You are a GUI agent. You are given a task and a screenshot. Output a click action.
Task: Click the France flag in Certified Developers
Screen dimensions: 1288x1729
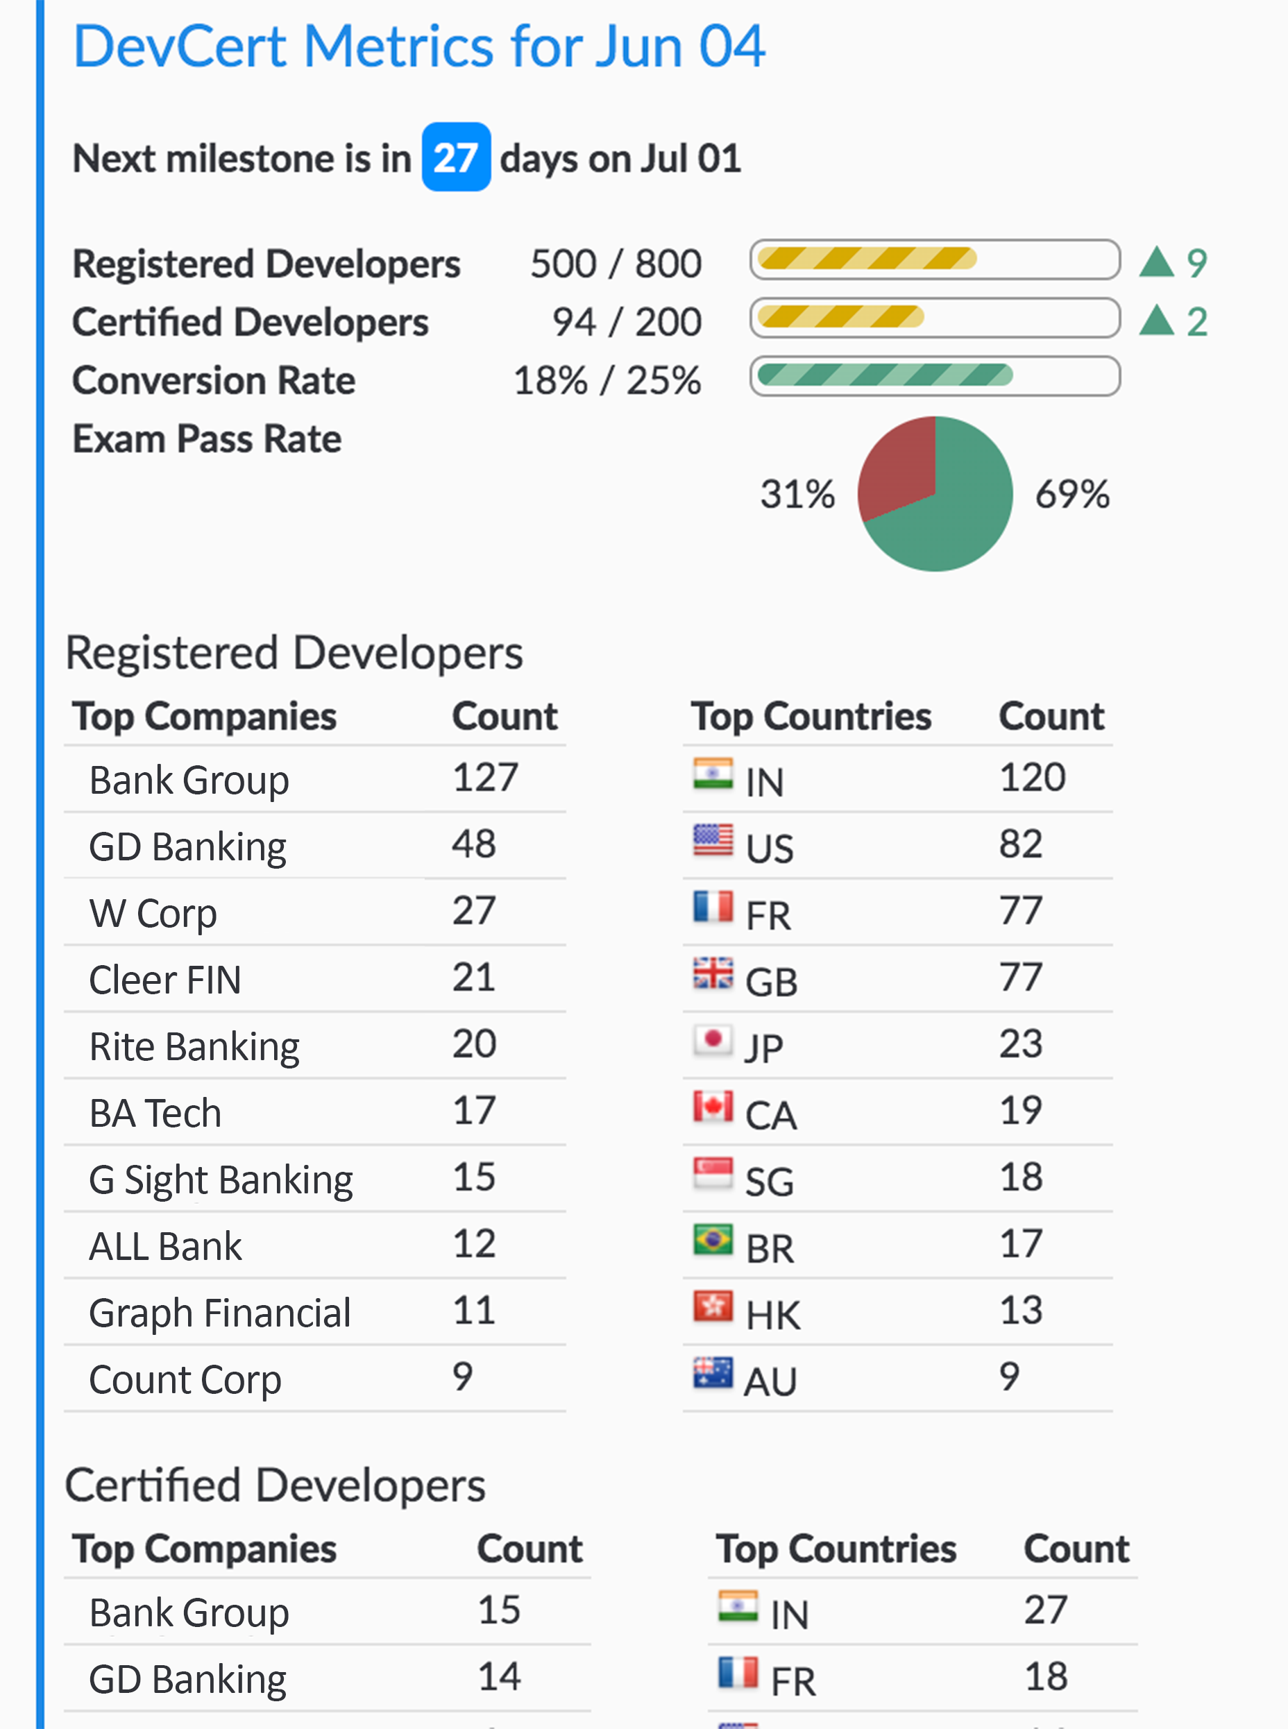tap(737, 1672)
